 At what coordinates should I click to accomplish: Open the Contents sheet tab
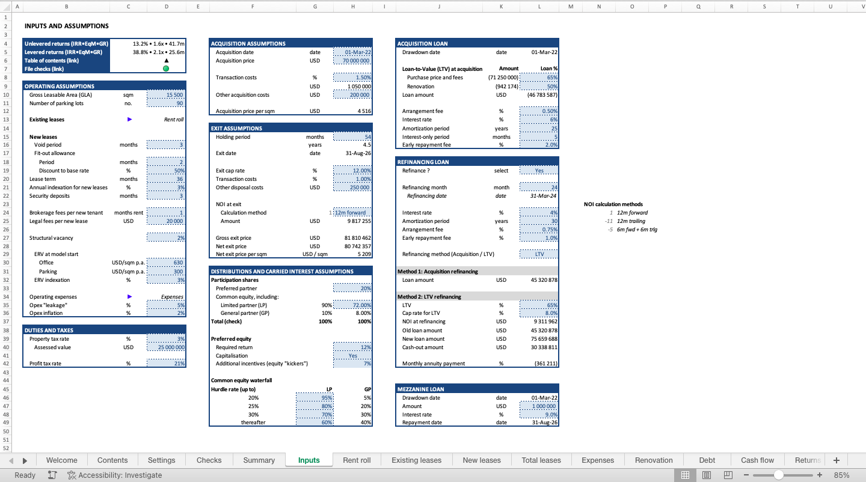coord(112,460)
